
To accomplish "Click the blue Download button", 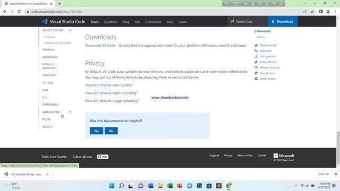I will pyautogui.click(x=283, y=21).
